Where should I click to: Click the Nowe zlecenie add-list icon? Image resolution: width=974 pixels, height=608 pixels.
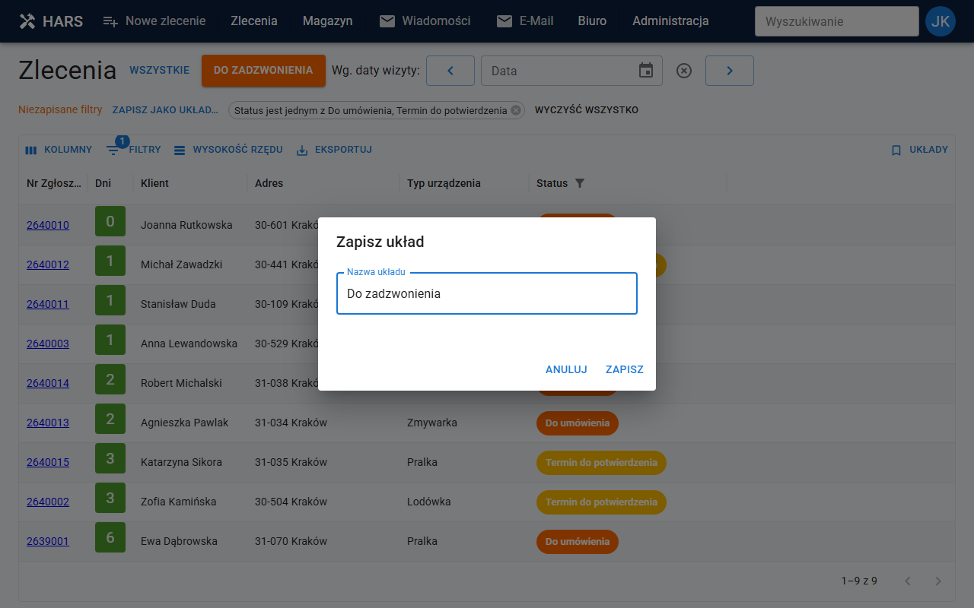tap(110, 21)
